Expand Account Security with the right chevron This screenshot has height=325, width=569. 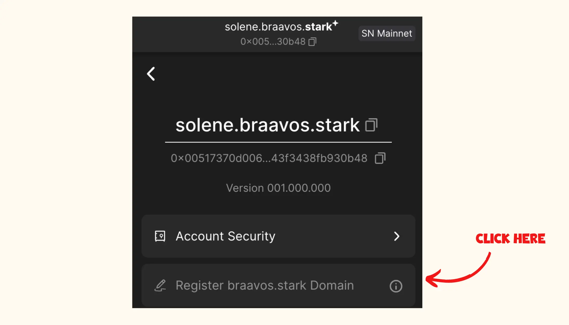[x=397, y=236]
